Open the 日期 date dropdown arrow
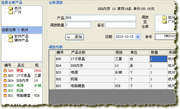 tap(138, 37)
